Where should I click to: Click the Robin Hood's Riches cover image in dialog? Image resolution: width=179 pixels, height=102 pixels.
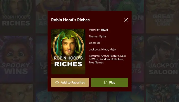(x=68, y=52)
